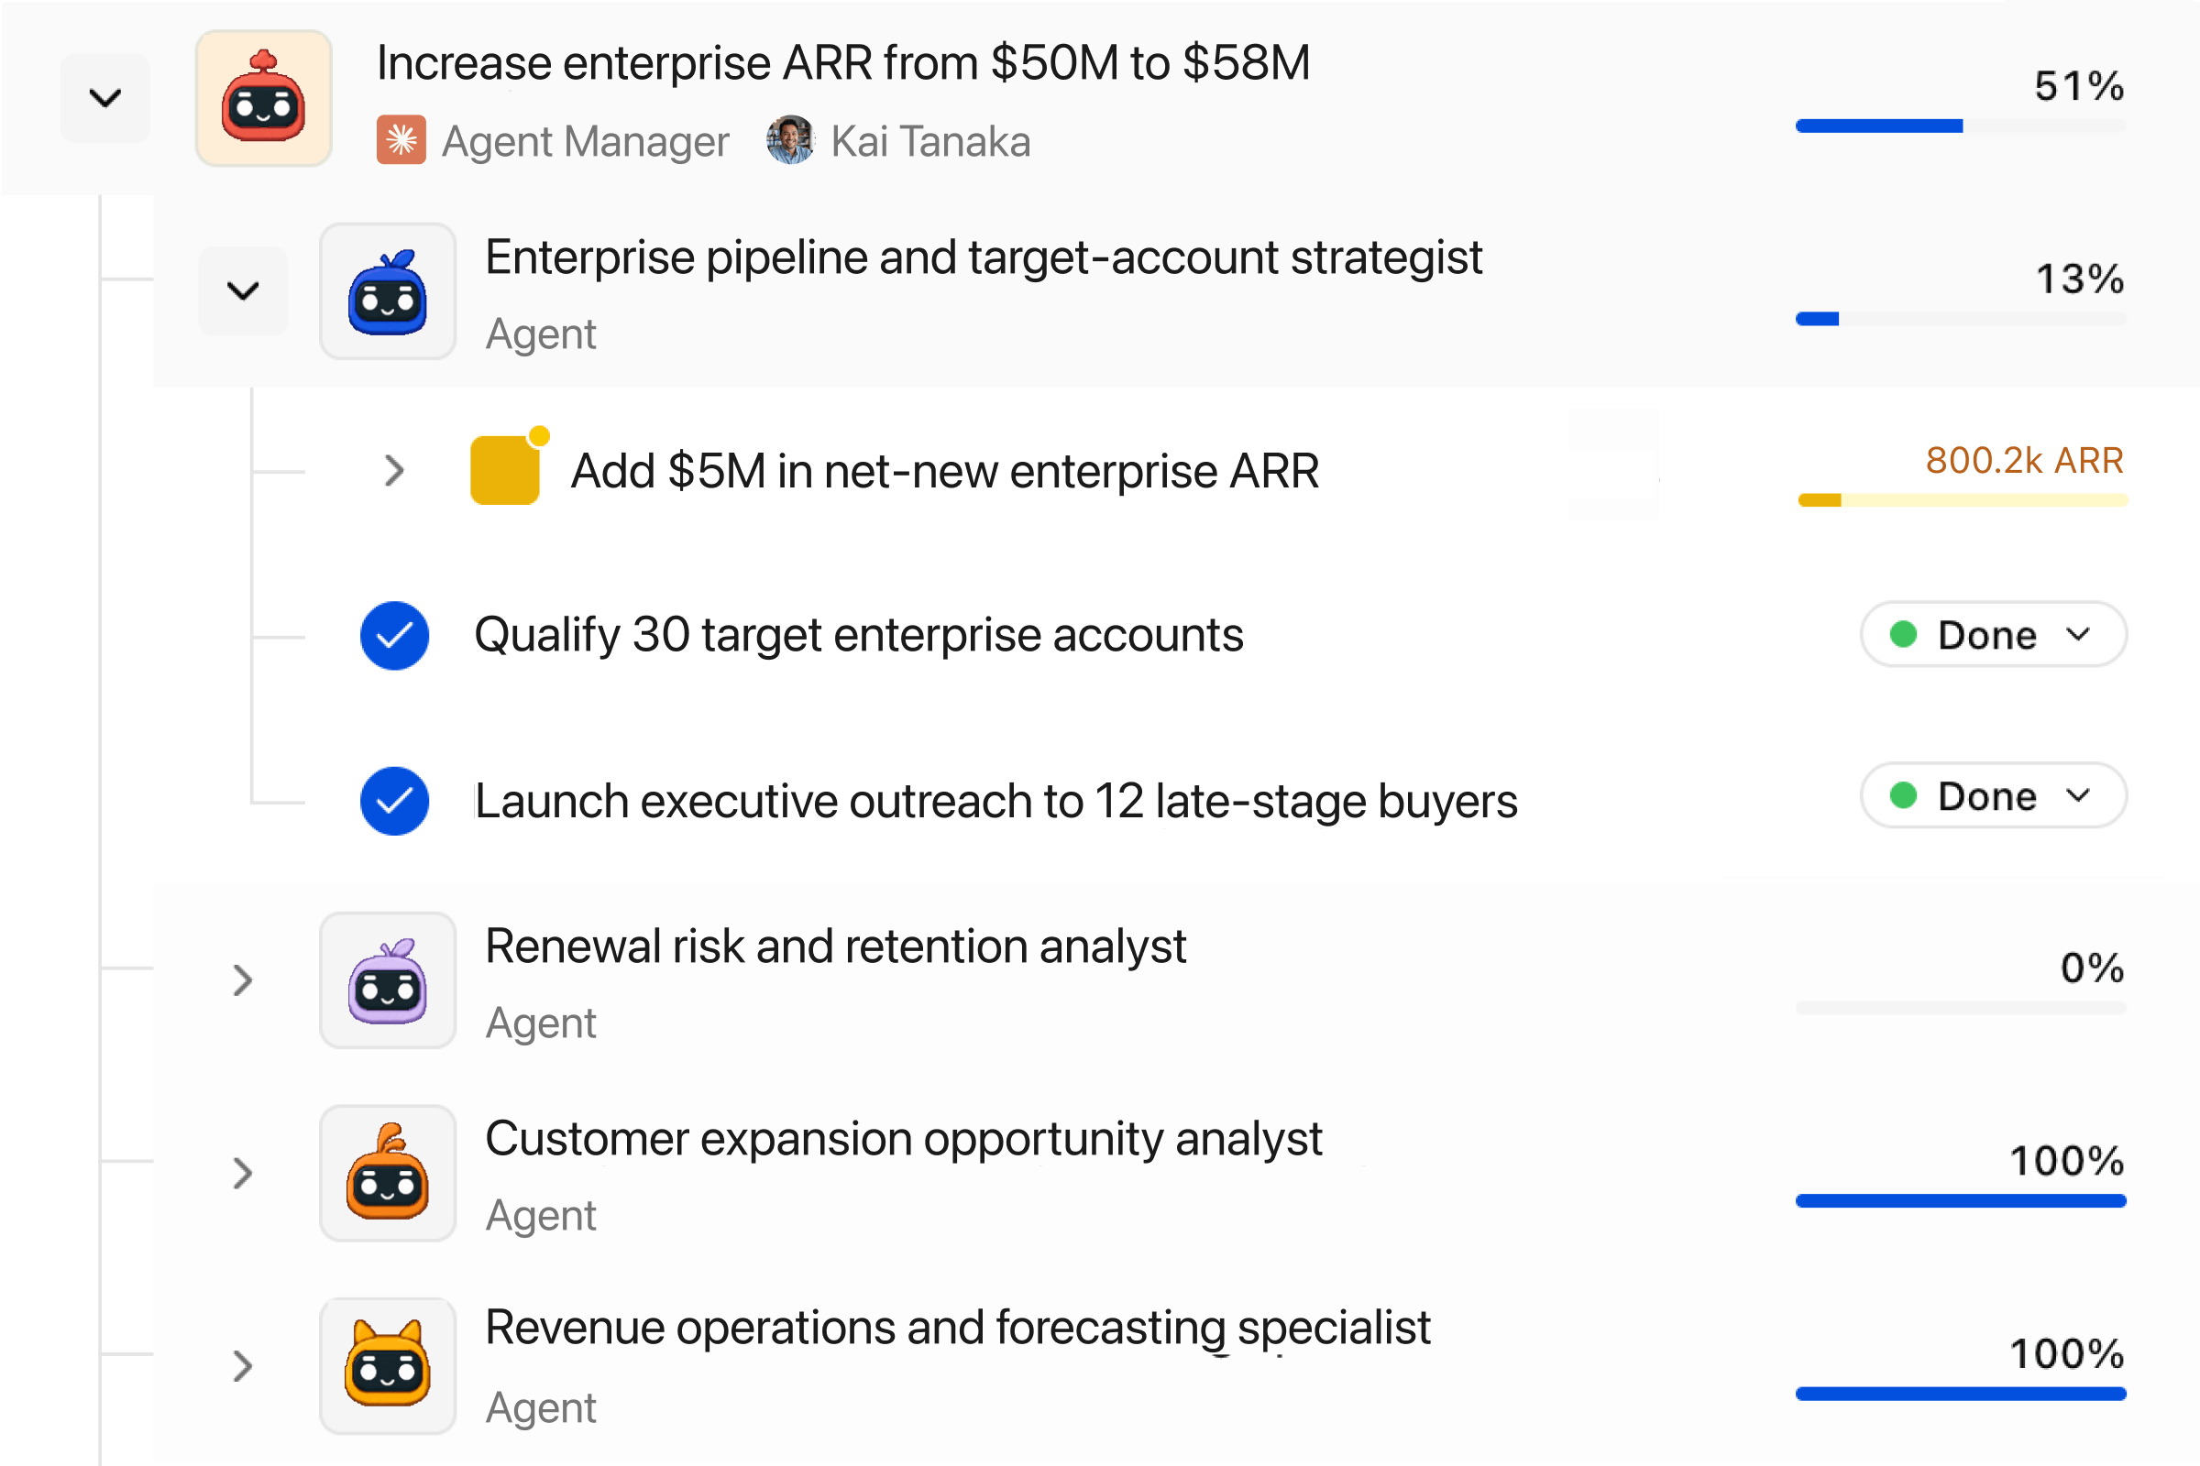Collapse the Increase enterprise ARR goal

point(105,98)
